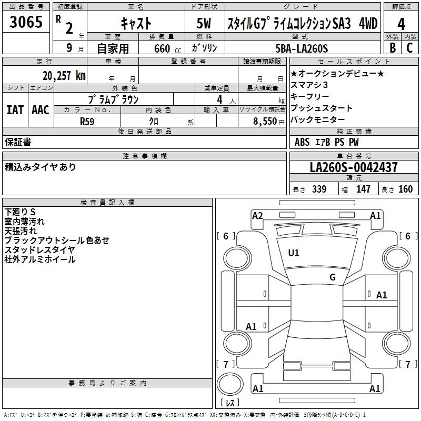421x421 pixels.
Task: Click the front-right wheel on diagram
Action: pyautogui.click(x=397, y=258)
